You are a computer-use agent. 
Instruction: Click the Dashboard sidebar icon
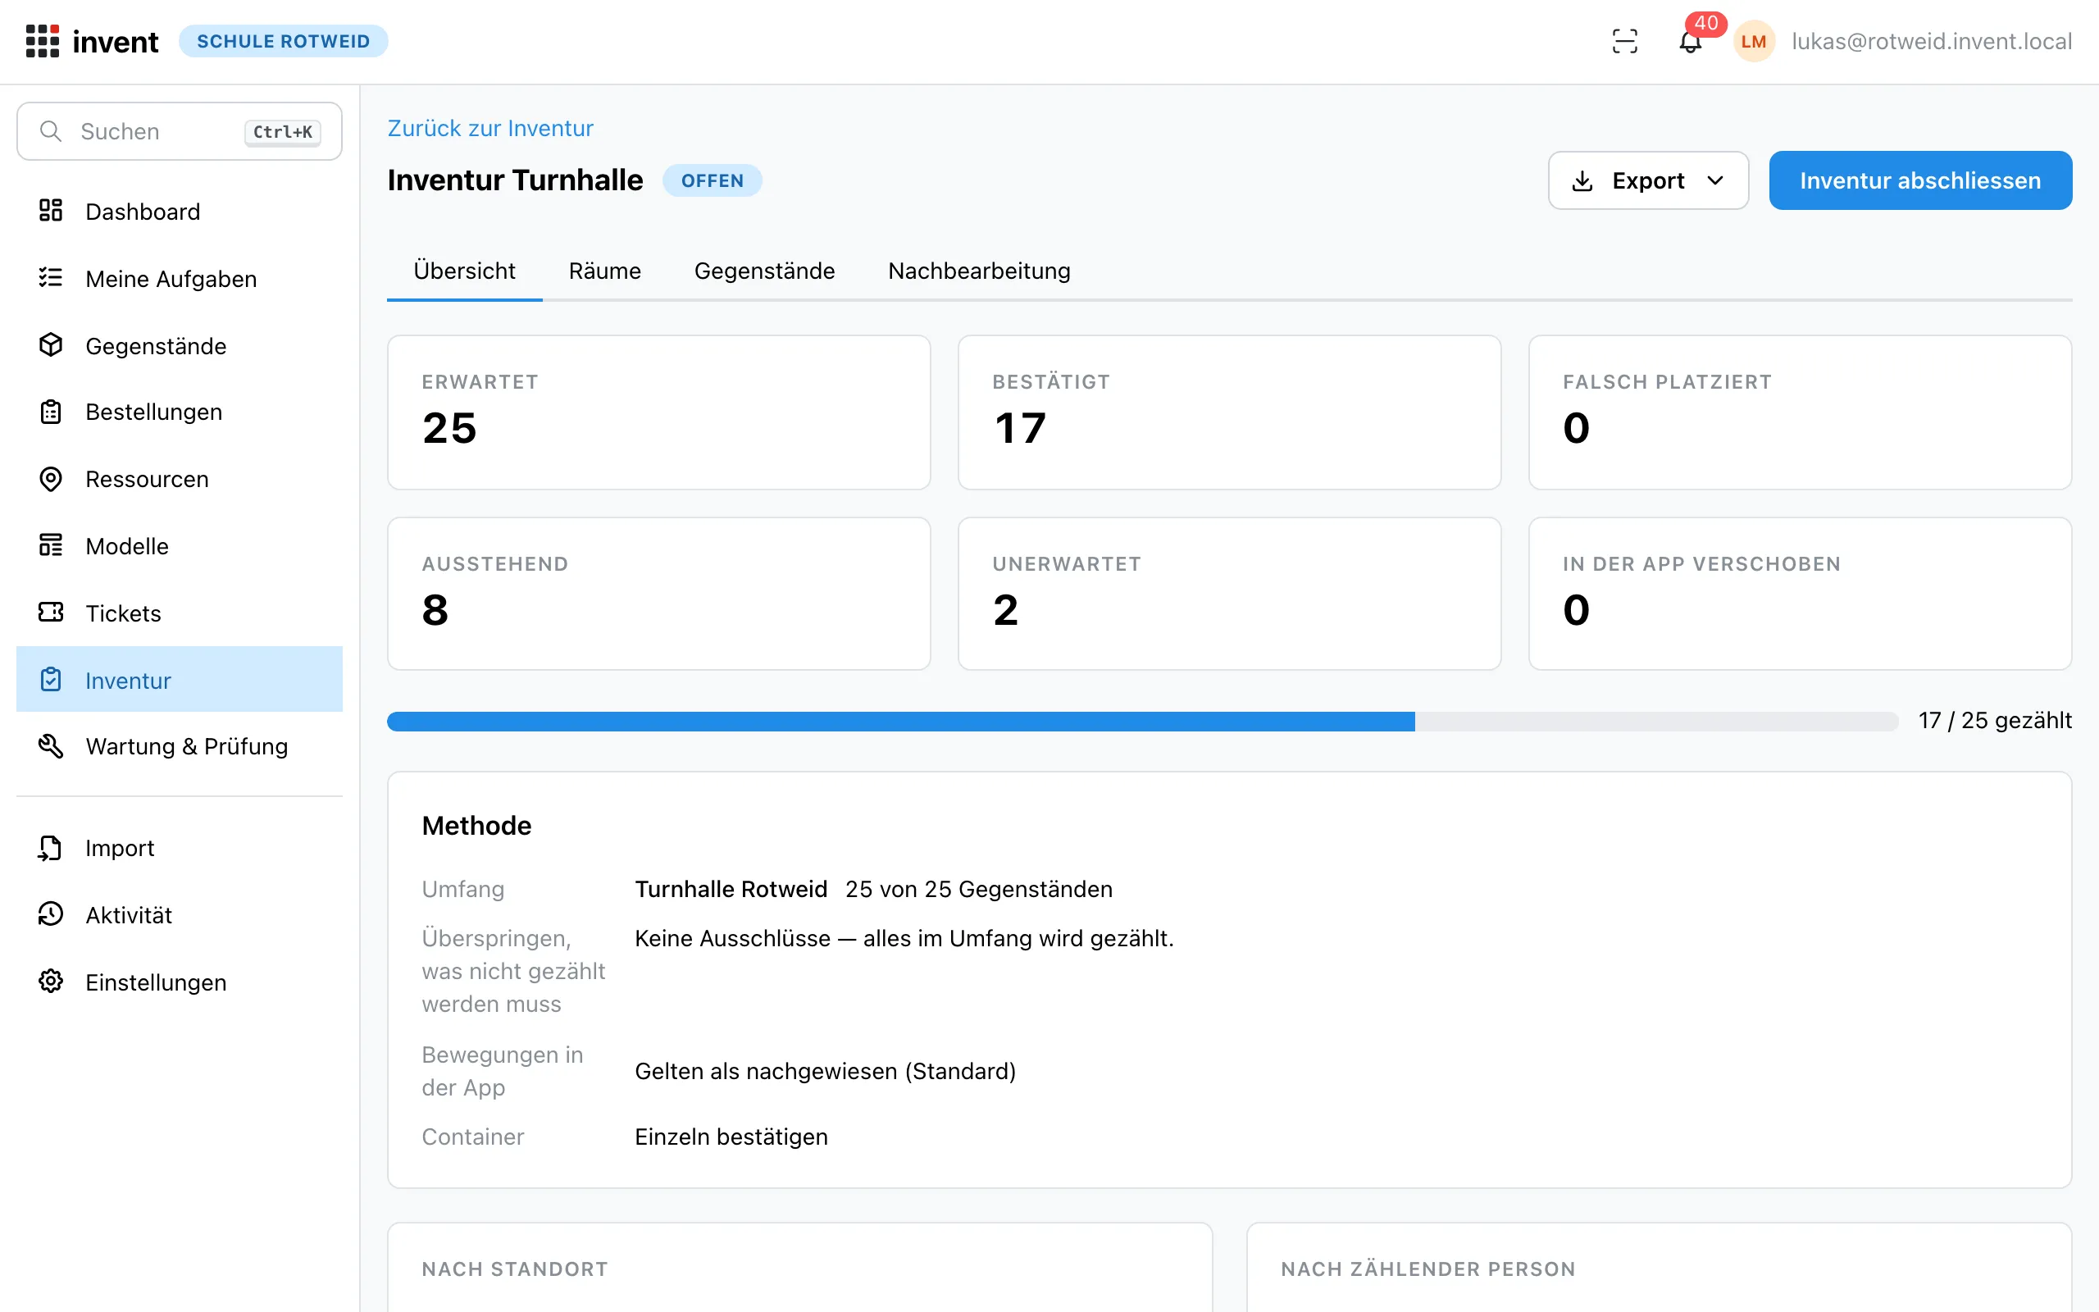50,210
